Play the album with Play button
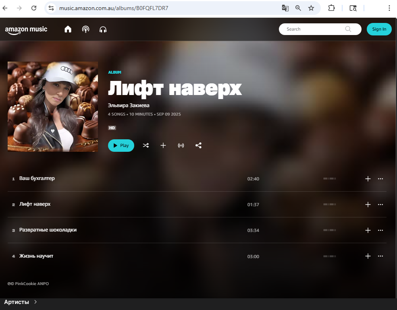 point(121,145)
